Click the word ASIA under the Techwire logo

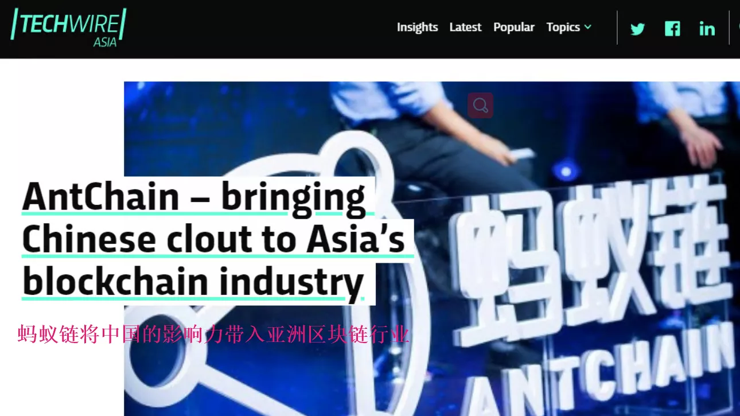click(x=105, y=42)
